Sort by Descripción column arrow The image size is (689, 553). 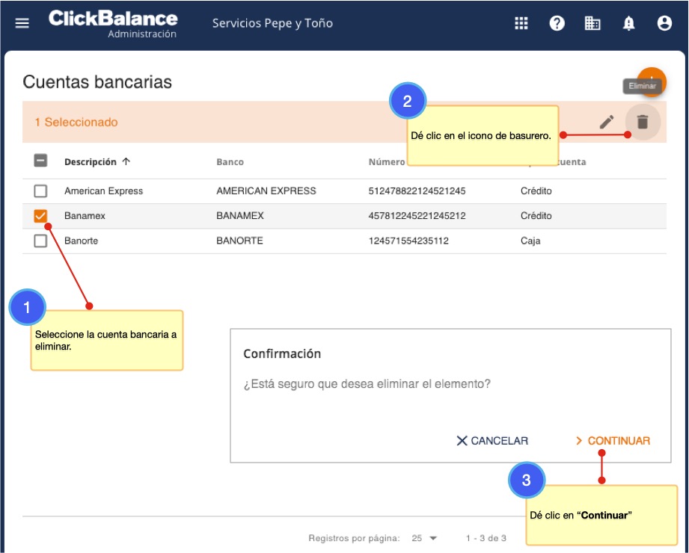coord(126,161)
